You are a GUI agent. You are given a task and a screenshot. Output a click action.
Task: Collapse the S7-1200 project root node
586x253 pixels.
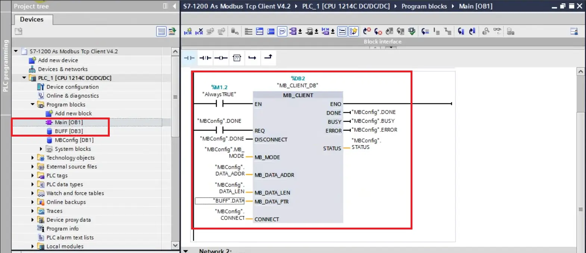[x=16, y=51]
